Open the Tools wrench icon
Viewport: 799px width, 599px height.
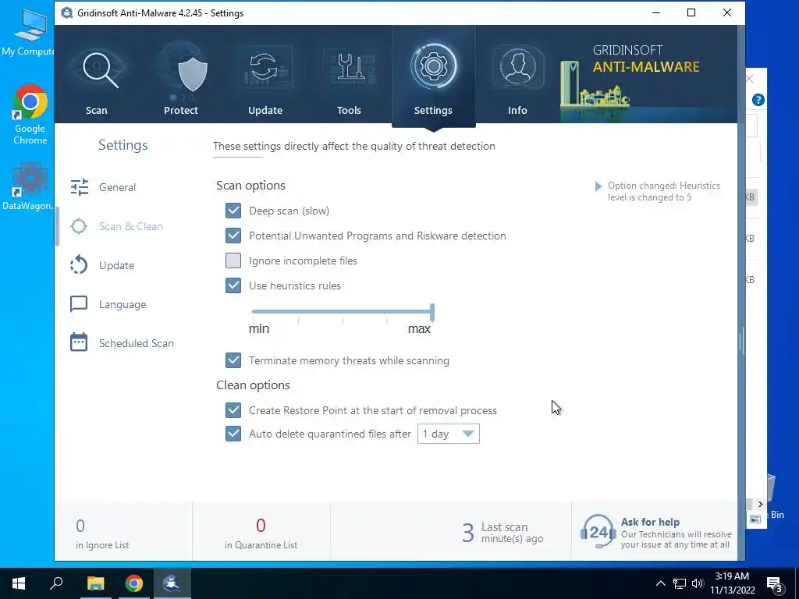click(x=349, y=67)
